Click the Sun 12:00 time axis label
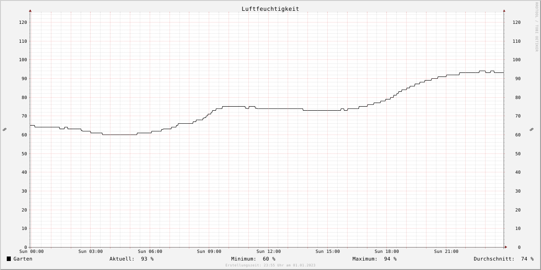Viewport: 541px width, 270px height. point(269,252)
